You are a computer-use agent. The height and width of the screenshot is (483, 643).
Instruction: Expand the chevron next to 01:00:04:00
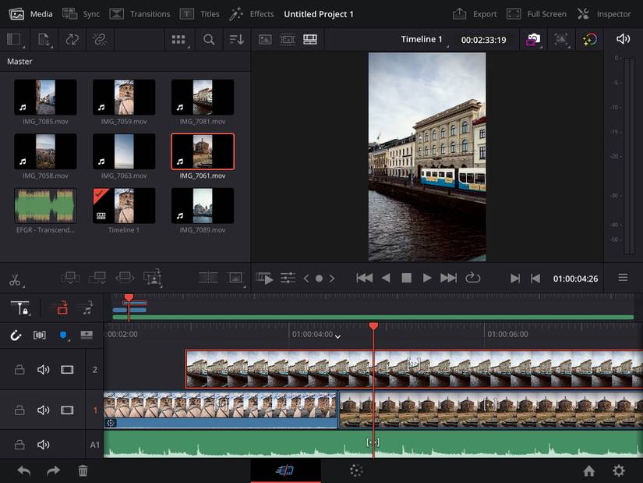pyautogui.click(x=337, y=334)
